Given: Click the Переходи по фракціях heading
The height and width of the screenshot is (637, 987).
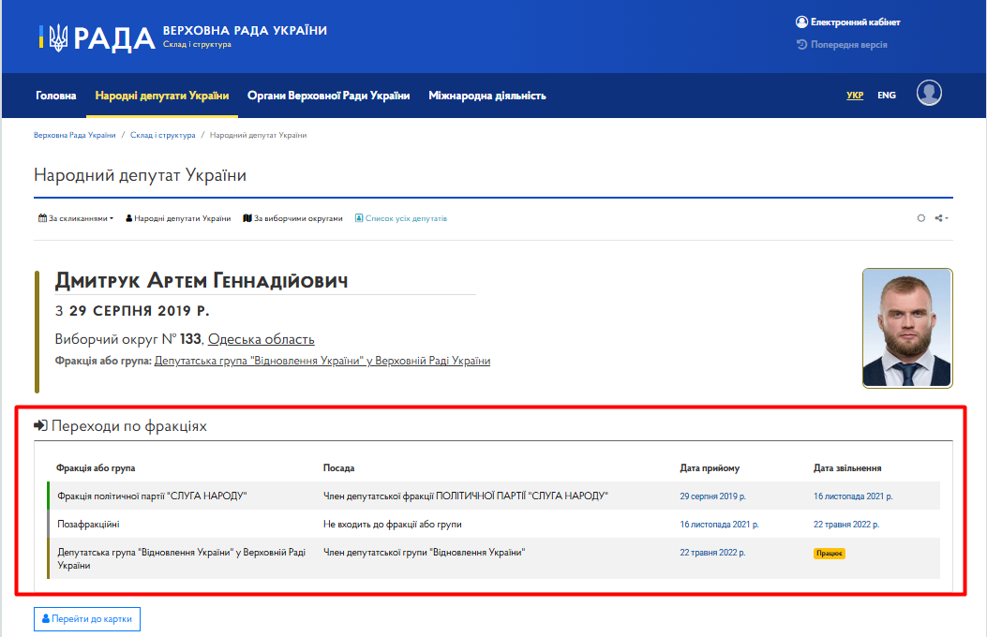Looking at the screenshot, I should [x=120, y=425].
